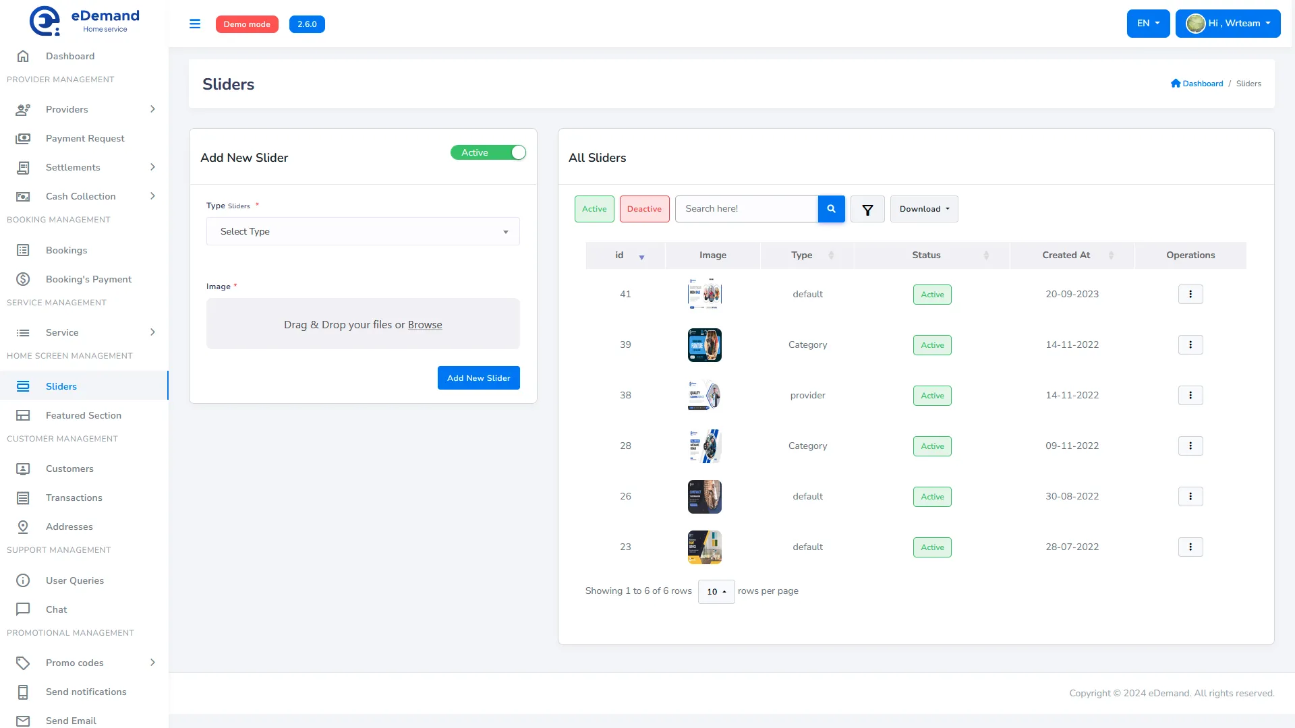Screen dimensions: 1295x728
Task: Expand the Cash Collection submenu chevron
Action: click(x=152, y=196)
